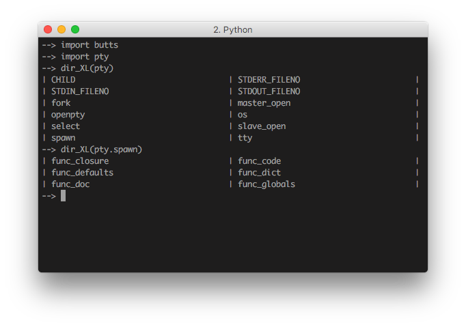This screenshot has width=466, height=327.
Task: Click the func_dict entry
Action: (x=259, y=172)
